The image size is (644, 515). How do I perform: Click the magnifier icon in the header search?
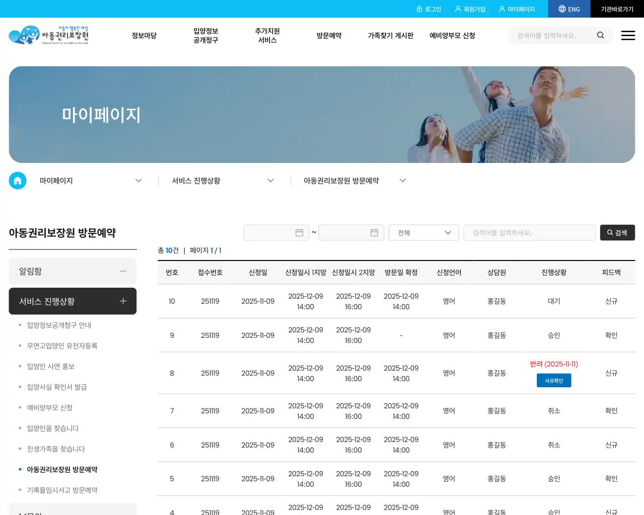601,35
